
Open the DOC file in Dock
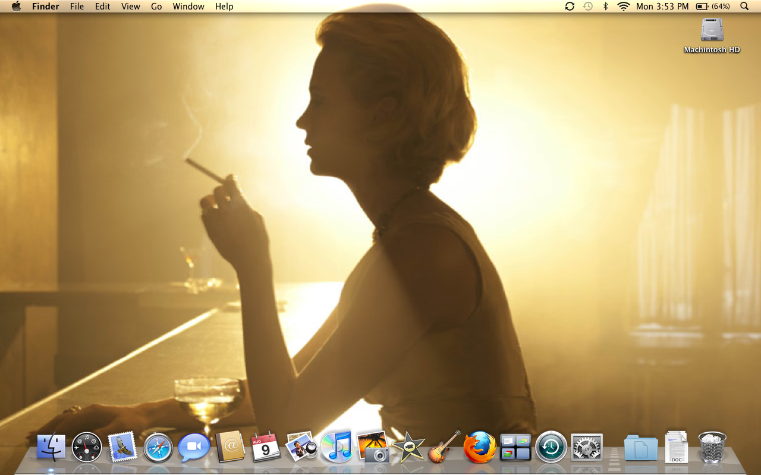click(677, 447)
